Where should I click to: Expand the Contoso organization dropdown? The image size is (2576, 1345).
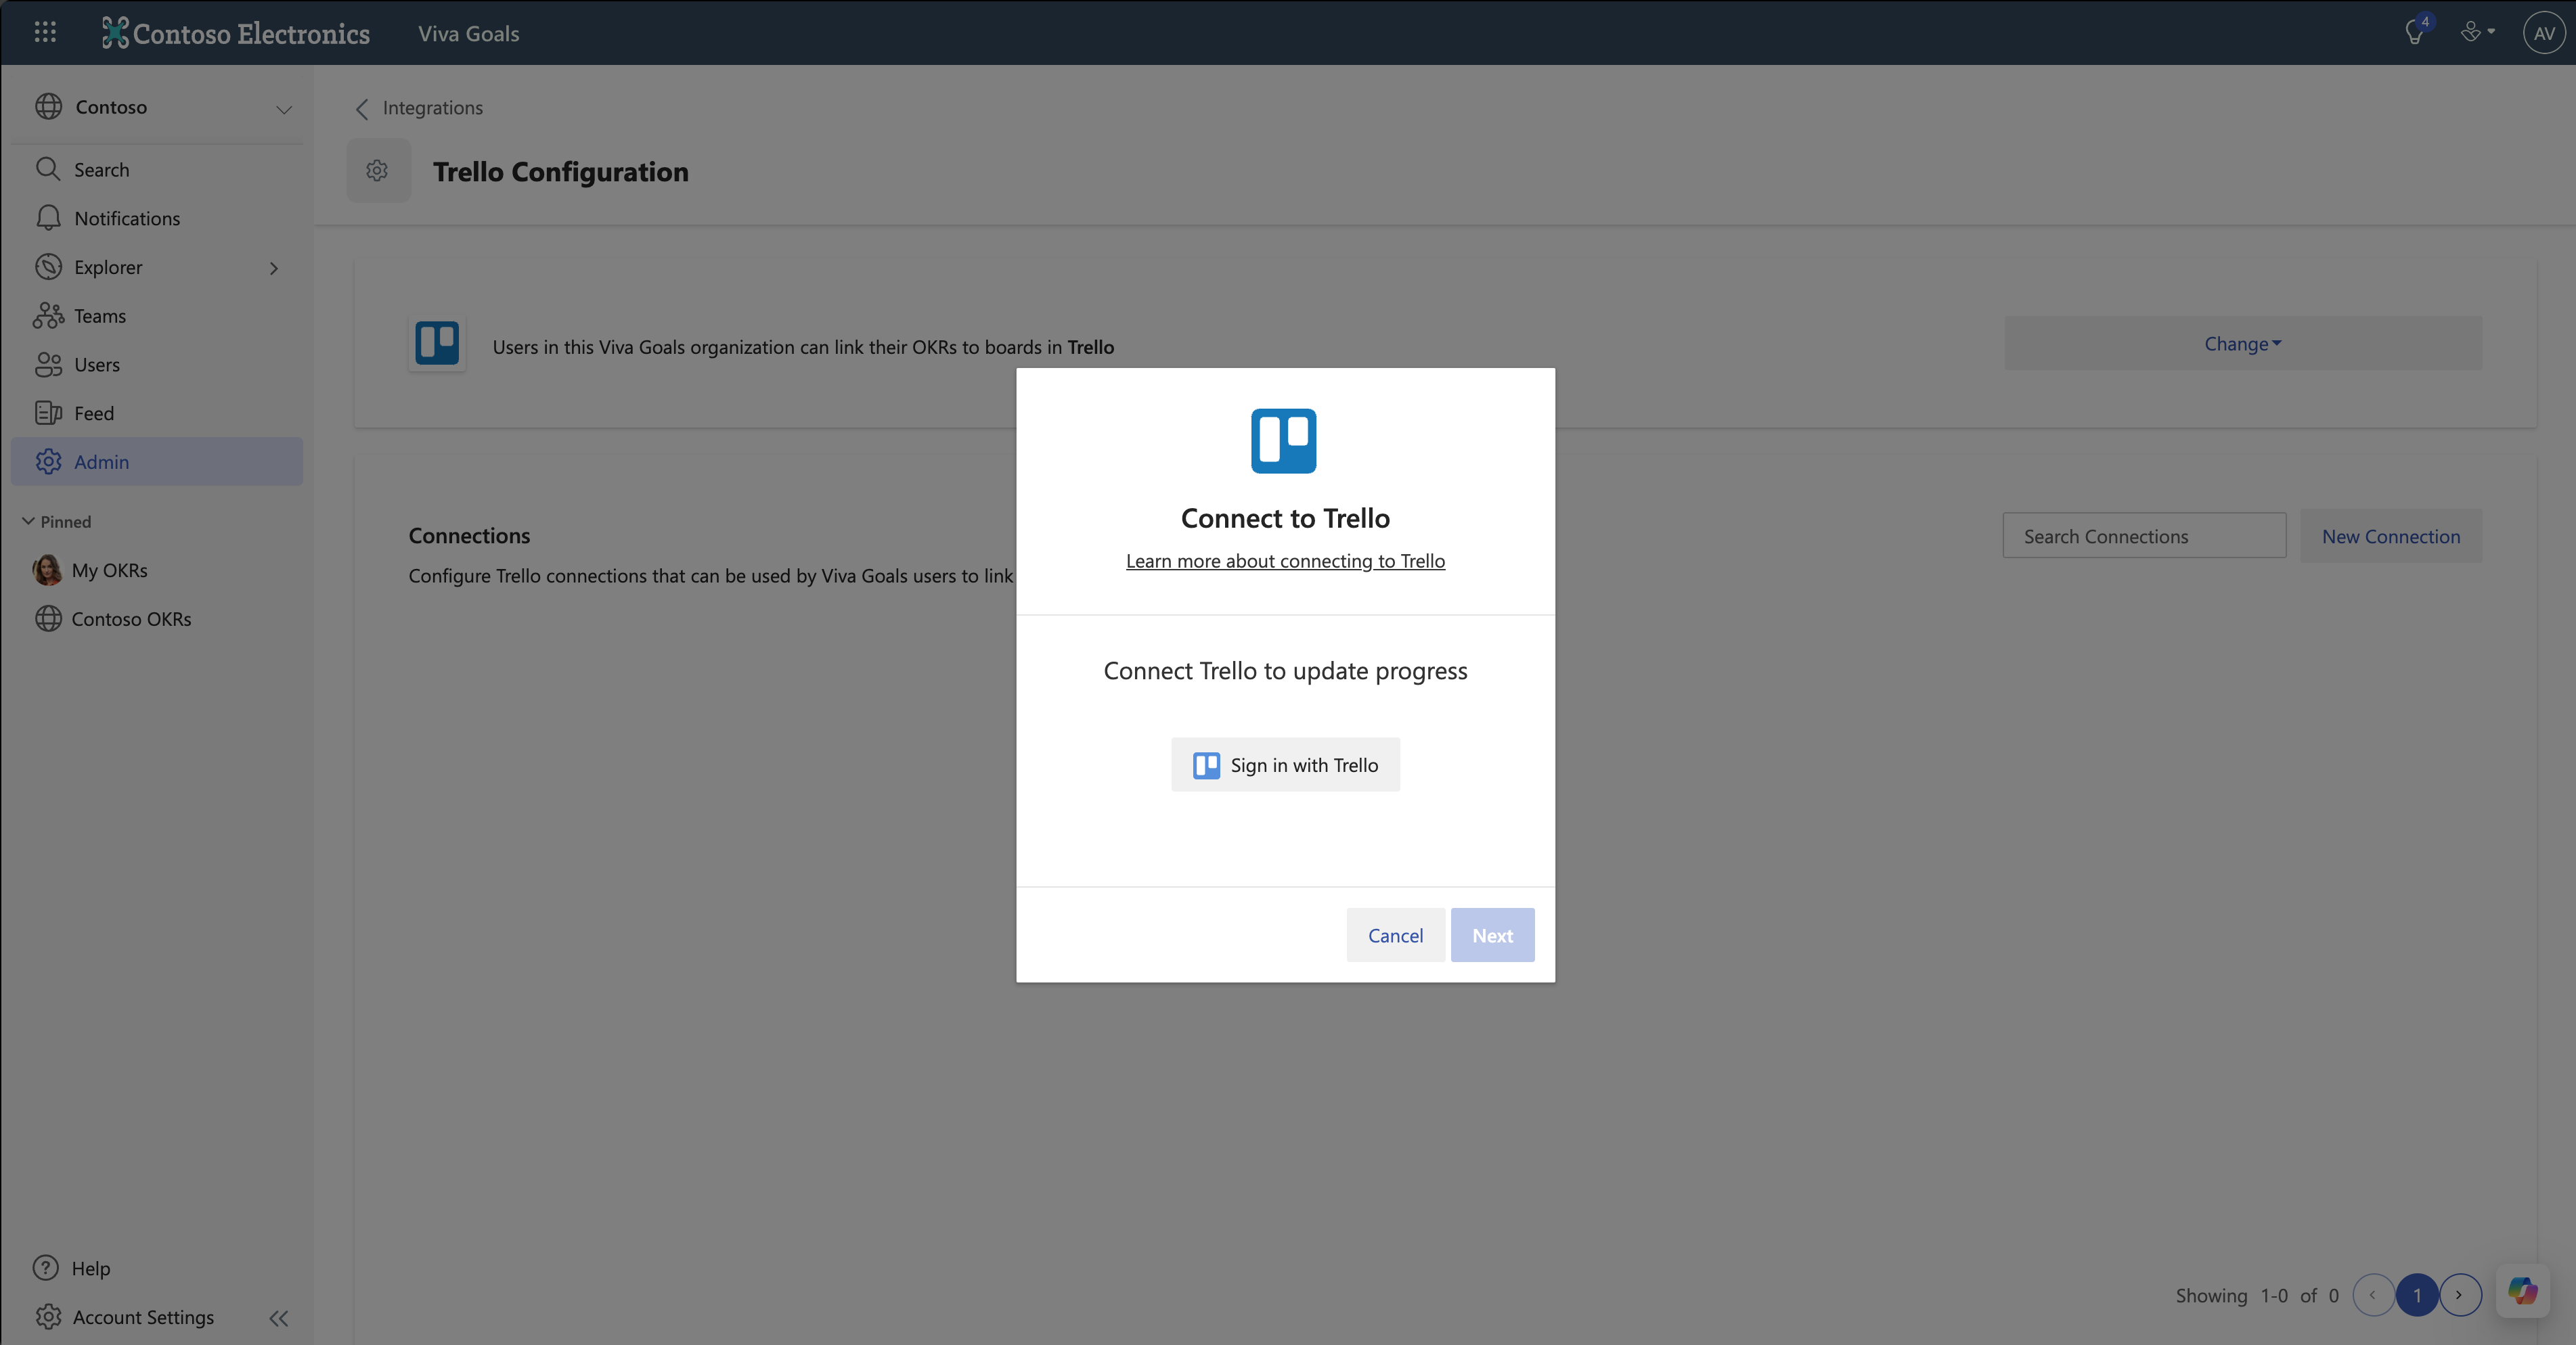click(284, 108)
